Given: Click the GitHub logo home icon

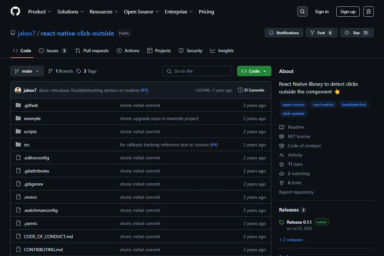Looking at the screenshot, I should click(15, 12).
